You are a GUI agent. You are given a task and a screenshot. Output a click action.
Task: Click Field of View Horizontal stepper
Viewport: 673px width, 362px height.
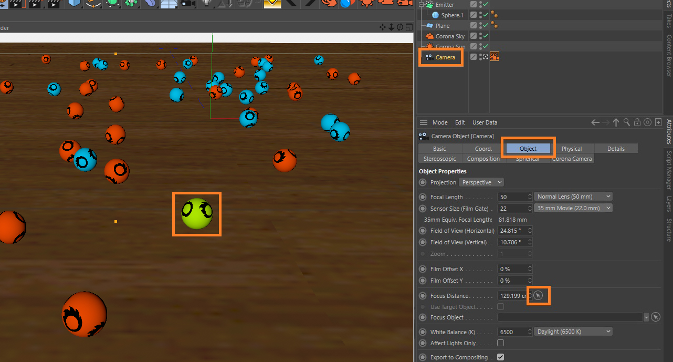pos(530,231)
